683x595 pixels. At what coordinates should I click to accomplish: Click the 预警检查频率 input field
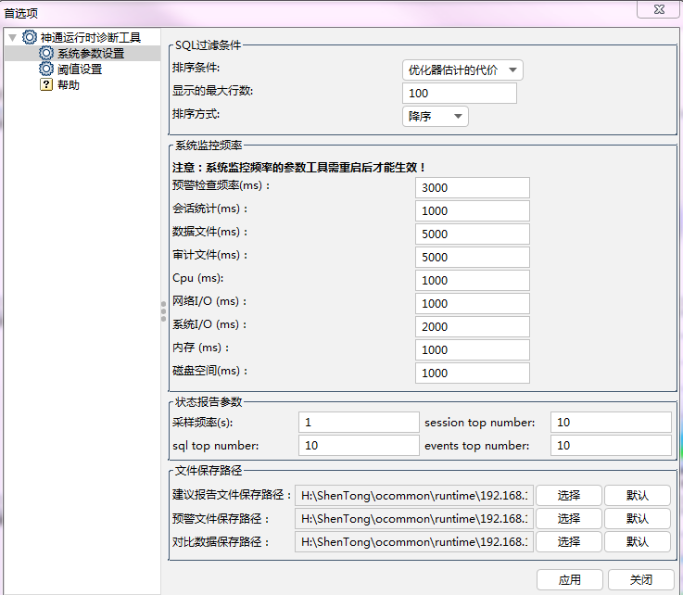click(x=472, y=187)
